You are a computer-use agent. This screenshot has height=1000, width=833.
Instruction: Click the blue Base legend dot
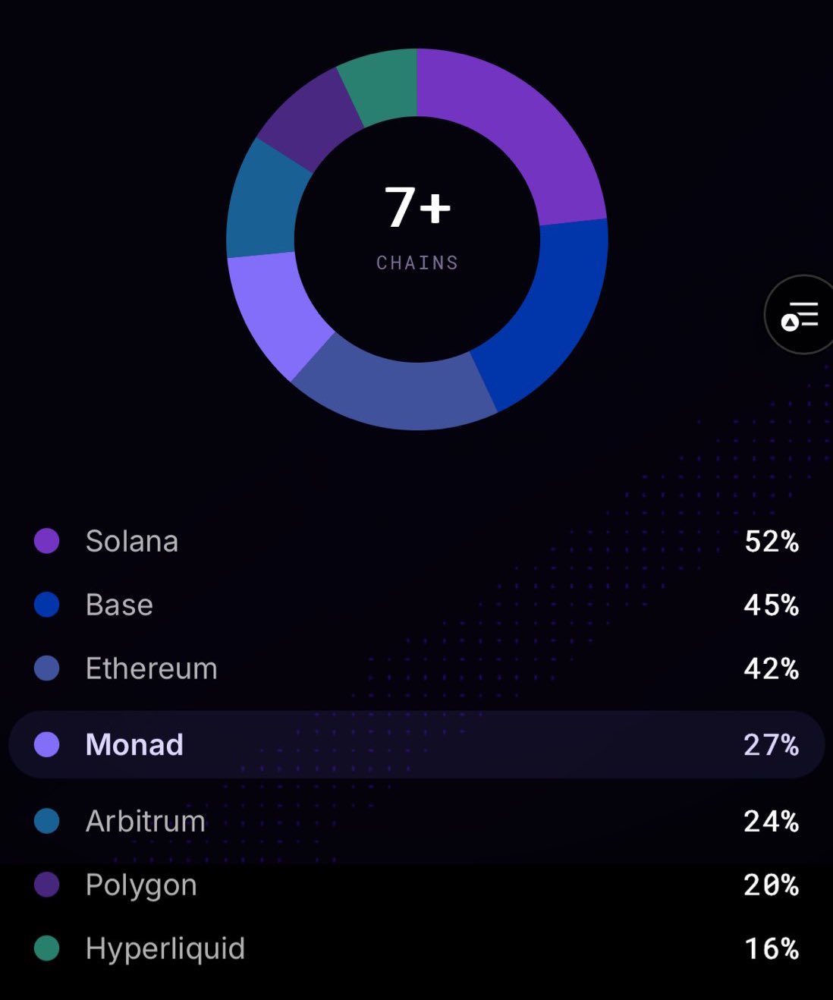click(47, 605)
